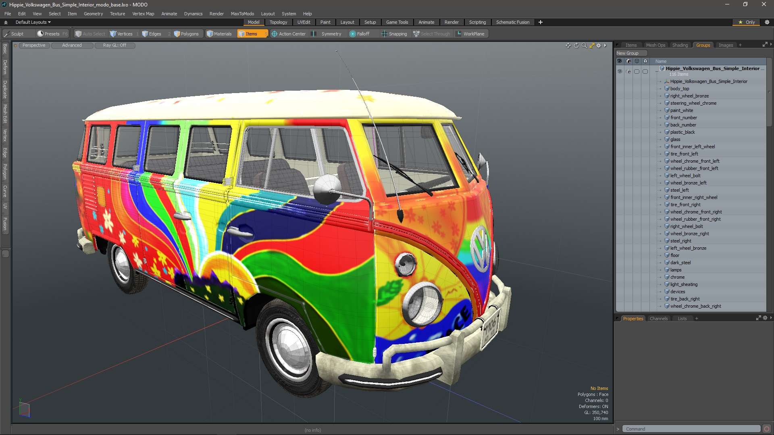
Task: Click the record button next to Command field
Action: 767,429
